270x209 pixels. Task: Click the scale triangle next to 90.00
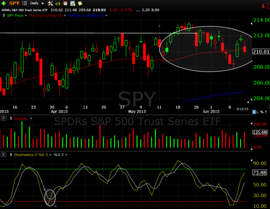point(251,160)
